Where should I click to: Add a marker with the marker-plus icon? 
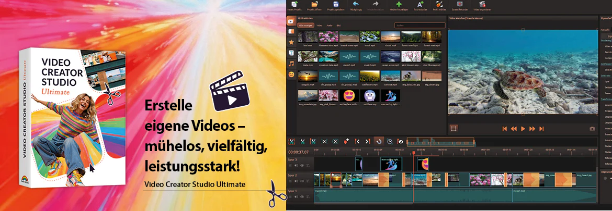pos(346,141)
